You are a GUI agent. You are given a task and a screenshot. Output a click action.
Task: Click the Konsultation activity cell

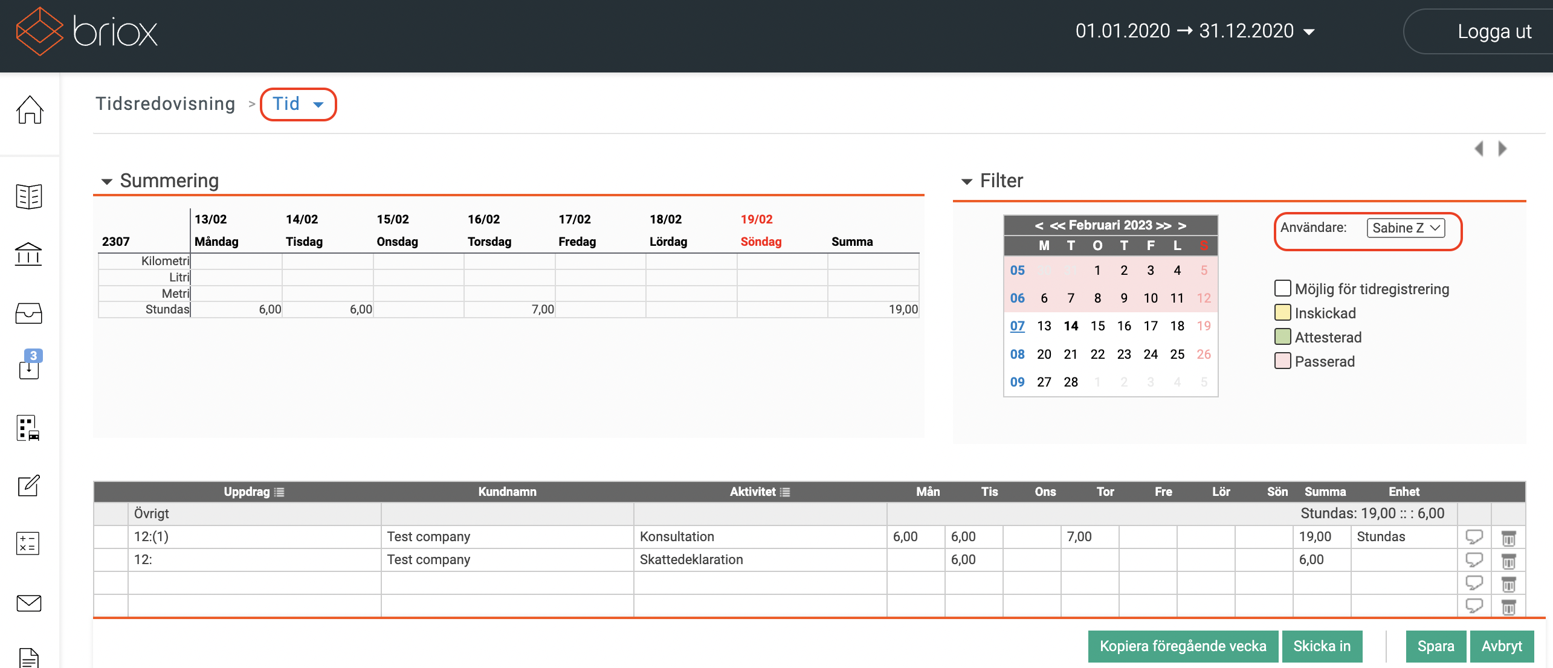click(760, 537)
